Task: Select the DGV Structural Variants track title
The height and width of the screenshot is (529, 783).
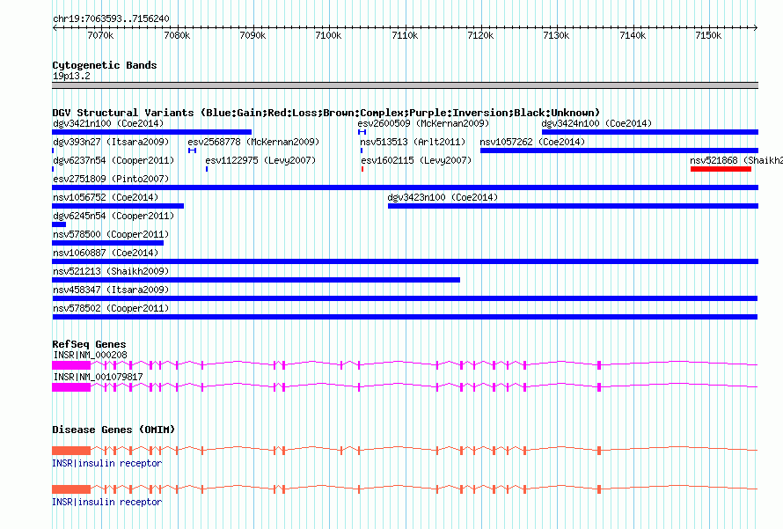Action: (326, 113)
